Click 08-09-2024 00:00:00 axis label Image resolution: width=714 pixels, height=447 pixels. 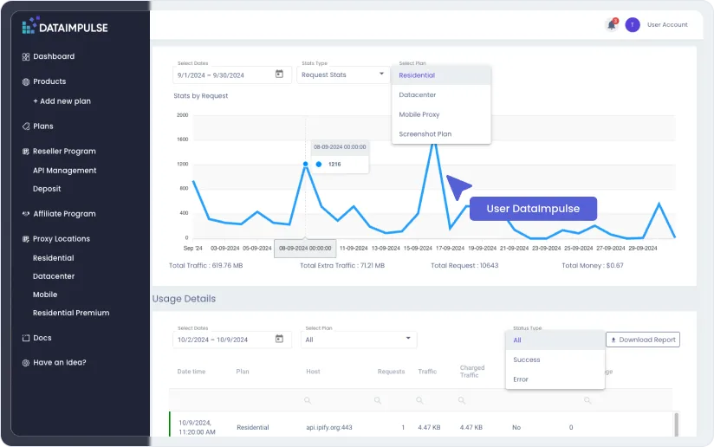pyautogui.click(x=305, y=248)
